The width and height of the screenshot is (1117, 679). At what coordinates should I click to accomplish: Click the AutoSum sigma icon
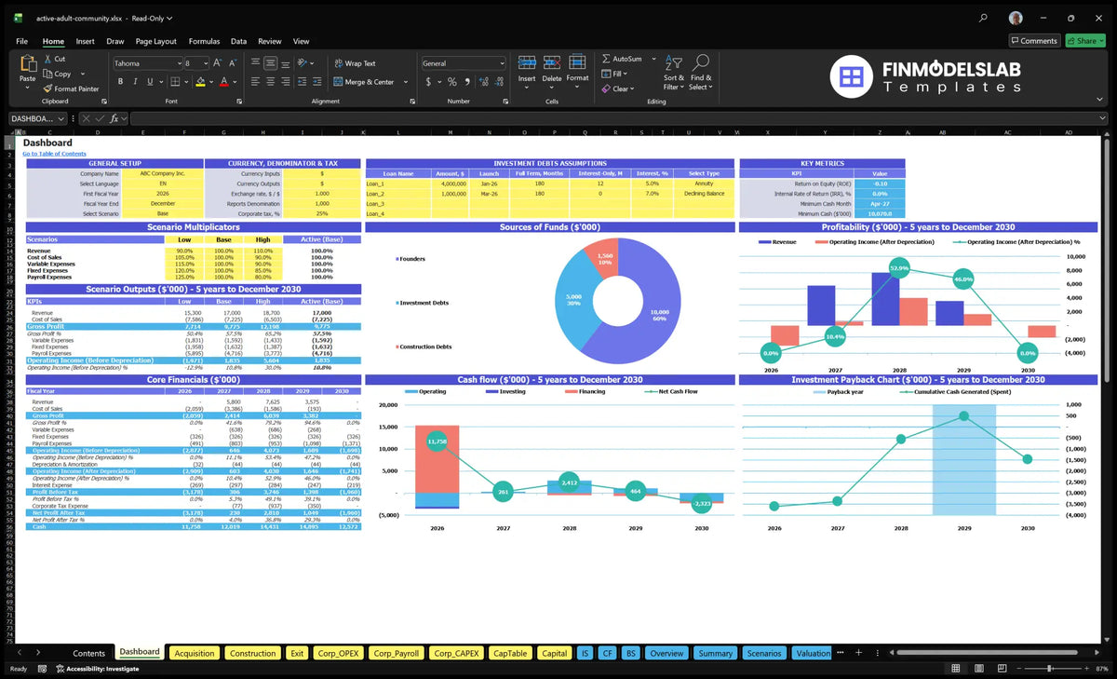tap(606, 59)
